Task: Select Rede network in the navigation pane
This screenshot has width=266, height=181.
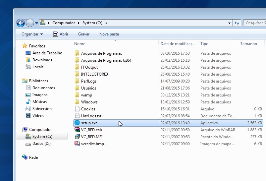Action: [x=33, y=157]
